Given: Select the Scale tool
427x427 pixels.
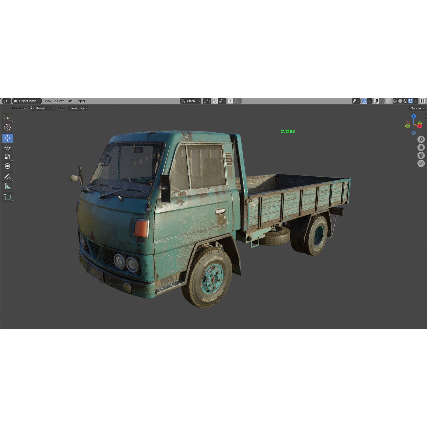Looking at the screenshot, I should pos(7,157).
